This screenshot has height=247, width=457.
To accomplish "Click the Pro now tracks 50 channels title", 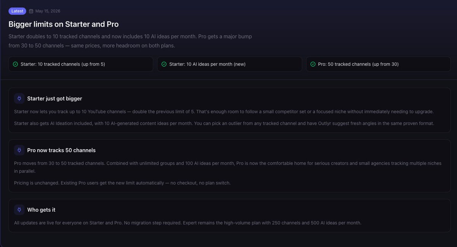I will point(61,150).
